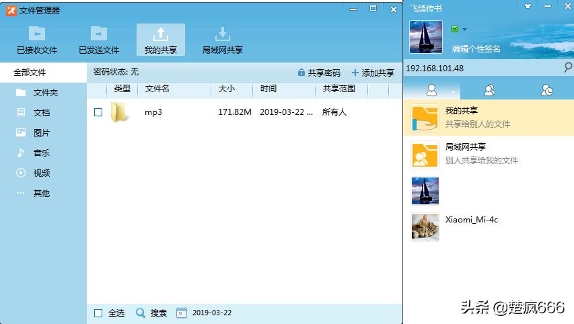574x324 pixels.
Task: Open 局域网共享 entry in contact list
Action: (x=489, y=154)
